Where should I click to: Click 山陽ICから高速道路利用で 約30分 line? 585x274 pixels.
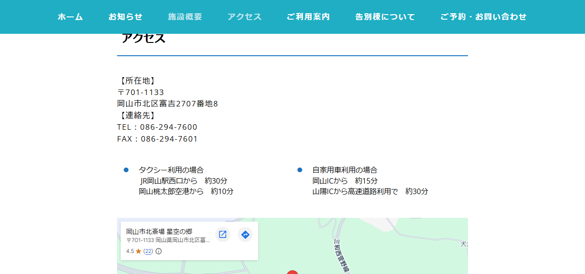[x=370, y=191]
